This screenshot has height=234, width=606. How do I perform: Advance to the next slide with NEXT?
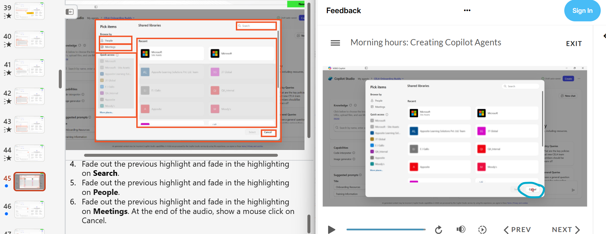[x=566, y=229]
